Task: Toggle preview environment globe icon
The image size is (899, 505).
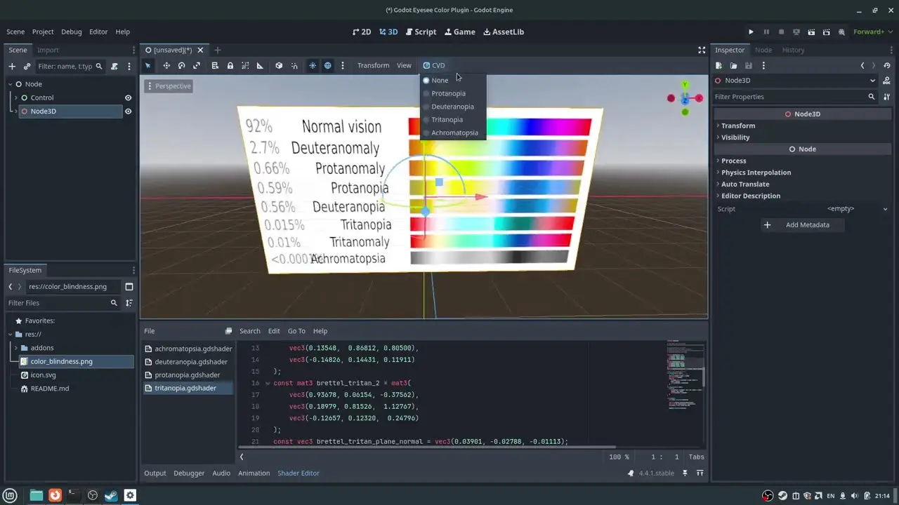Action: pyautogui.click(x=327, y=65)
